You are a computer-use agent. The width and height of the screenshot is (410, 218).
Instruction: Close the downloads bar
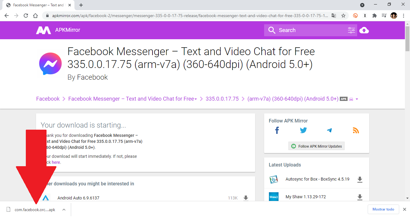(404, 209)
